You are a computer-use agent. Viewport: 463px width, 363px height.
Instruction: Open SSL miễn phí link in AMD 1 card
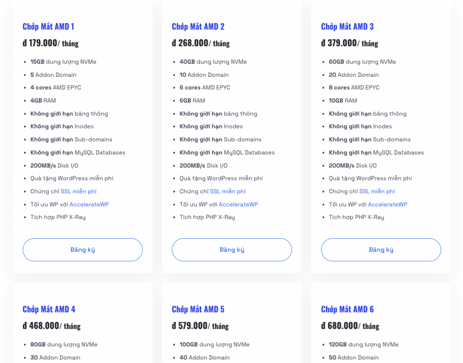[x=79, y=191]
